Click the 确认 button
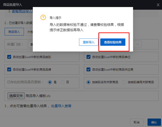This screenshot has width=162, height=127. 154,122
